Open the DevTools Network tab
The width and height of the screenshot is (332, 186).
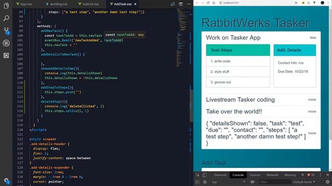[272, 175]
